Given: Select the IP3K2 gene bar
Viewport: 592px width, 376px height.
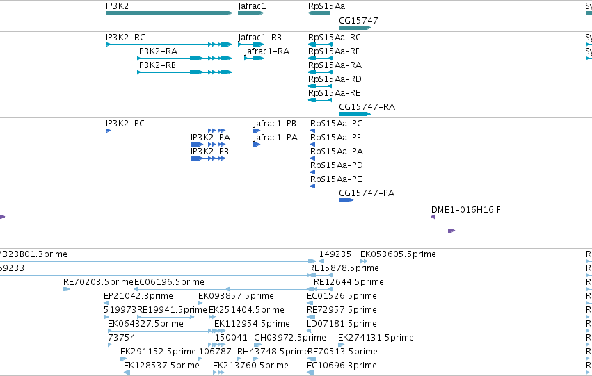Looking at the screenshot, I should [169, 13].
